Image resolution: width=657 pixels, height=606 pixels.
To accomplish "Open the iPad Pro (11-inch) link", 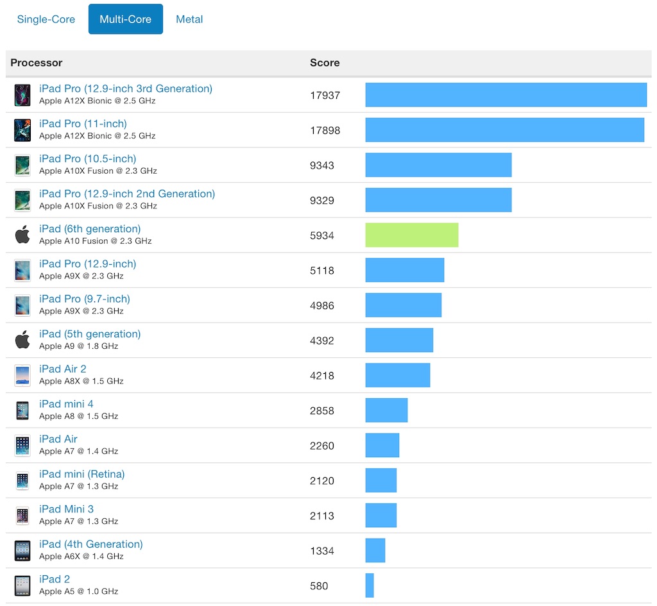I will [x=83, y=124].
